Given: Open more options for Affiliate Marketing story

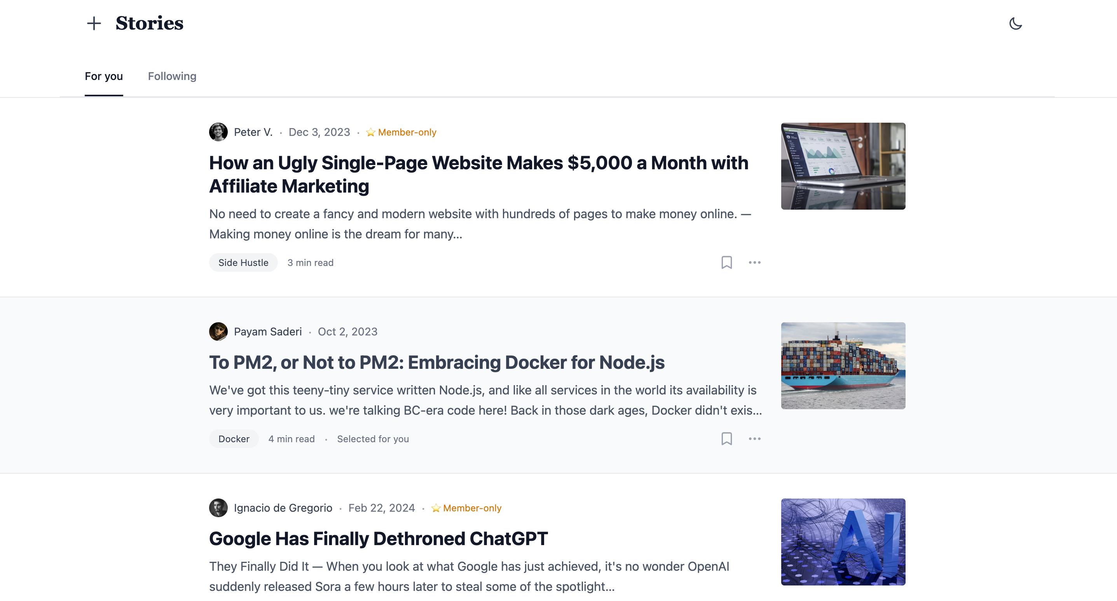Looking at the screenshot, I should pyautogui.click(x=754, y=262).
